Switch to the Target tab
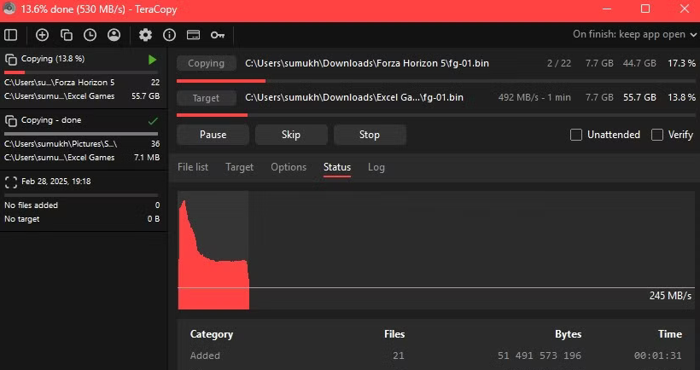 point(239,167)
